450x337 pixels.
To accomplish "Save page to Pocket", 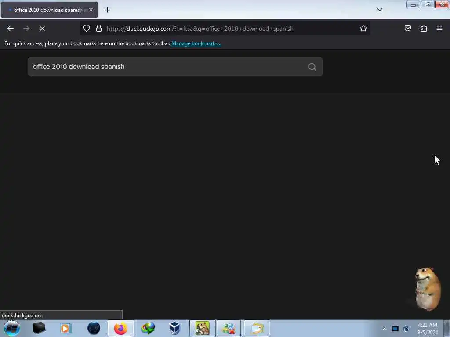I will 407,28.
